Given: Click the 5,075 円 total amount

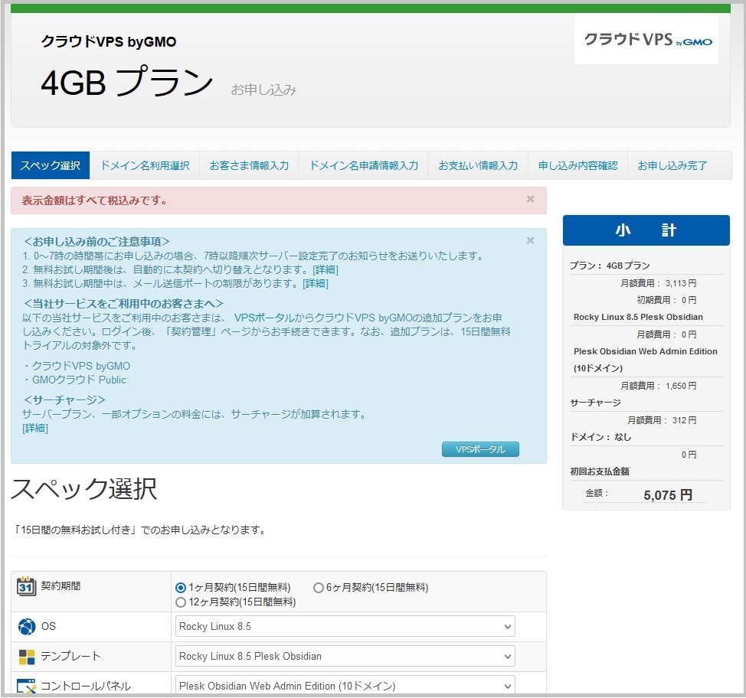Looking at the screenshot, I should (668, 495).
